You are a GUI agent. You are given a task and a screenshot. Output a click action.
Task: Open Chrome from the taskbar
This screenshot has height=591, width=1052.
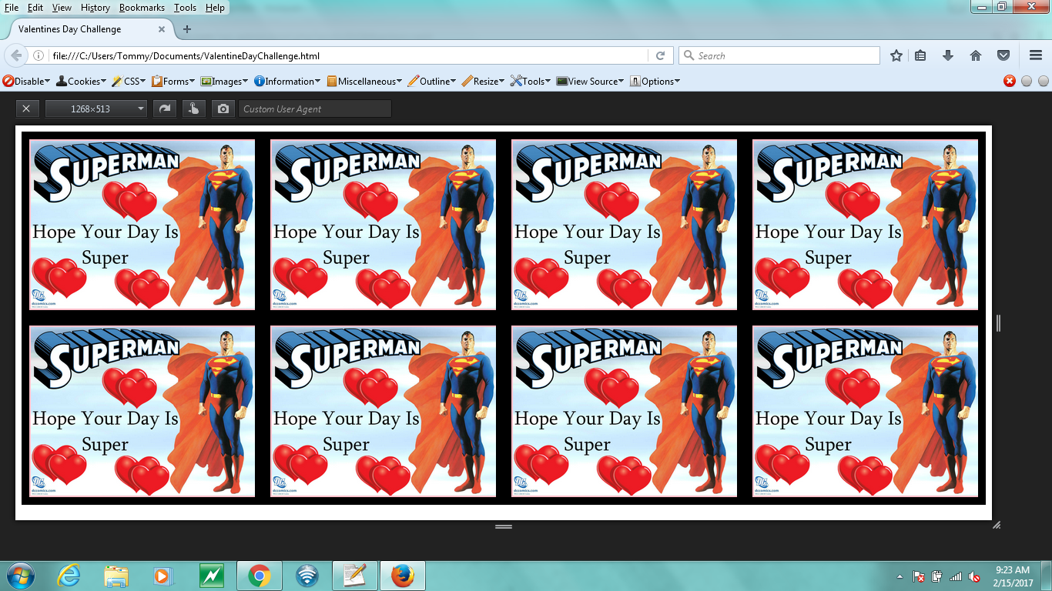tap(260, 576)
